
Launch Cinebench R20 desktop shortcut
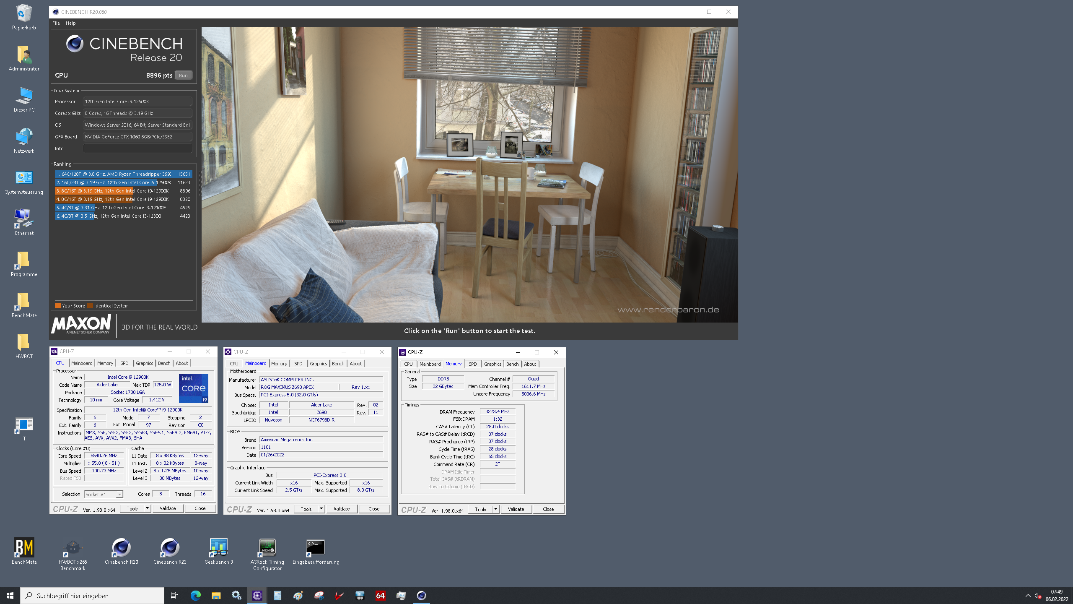coord(121,551)
